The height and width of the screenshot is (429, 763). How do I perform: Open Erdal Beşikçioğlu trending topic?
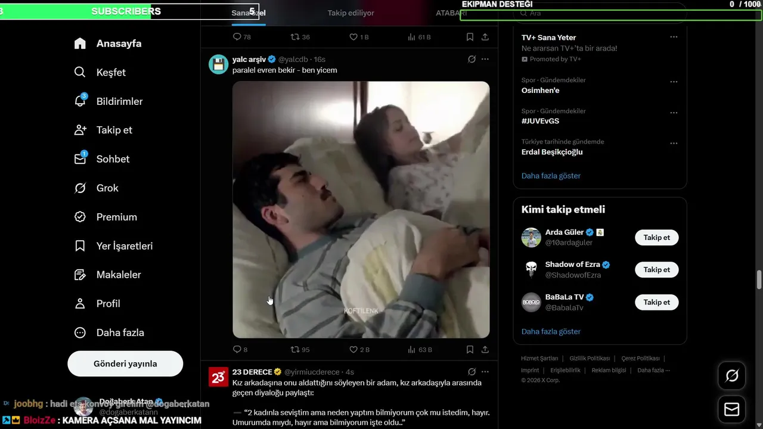(552, 152)
